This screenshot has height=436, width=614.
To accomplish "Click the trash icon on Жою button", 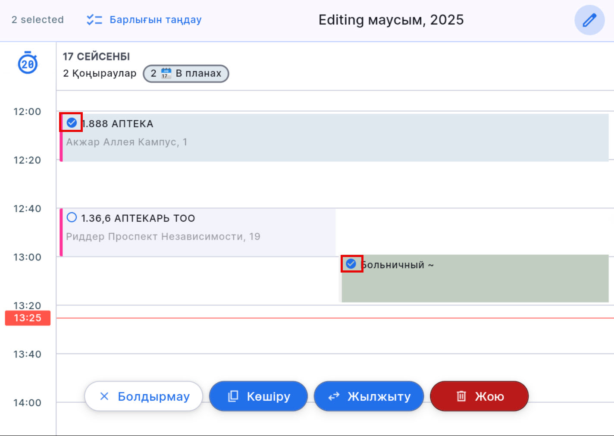I will [461, 396].
